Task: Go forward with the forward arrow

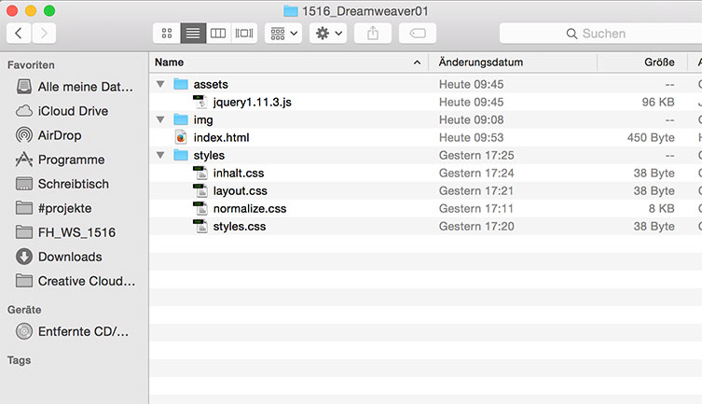Action: [x=43, y=33]
